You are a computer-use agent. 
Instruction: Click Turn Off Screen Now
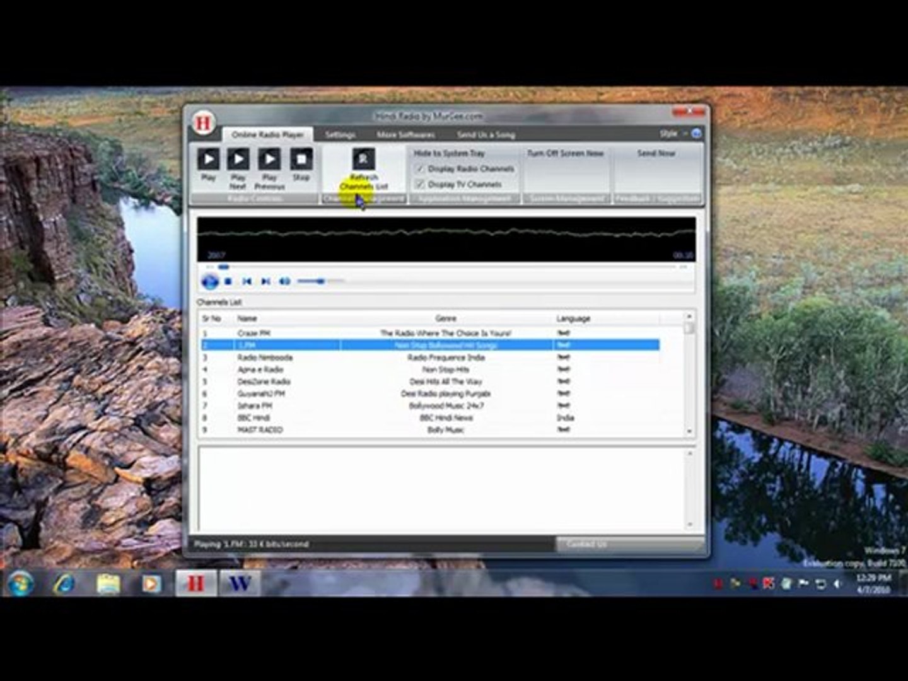point(566,153)
